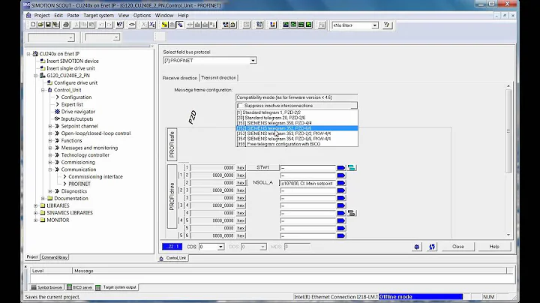Viewport: 540px width, 303px height.
Task: Open the BICO server tab
Action: coord(79,287)
